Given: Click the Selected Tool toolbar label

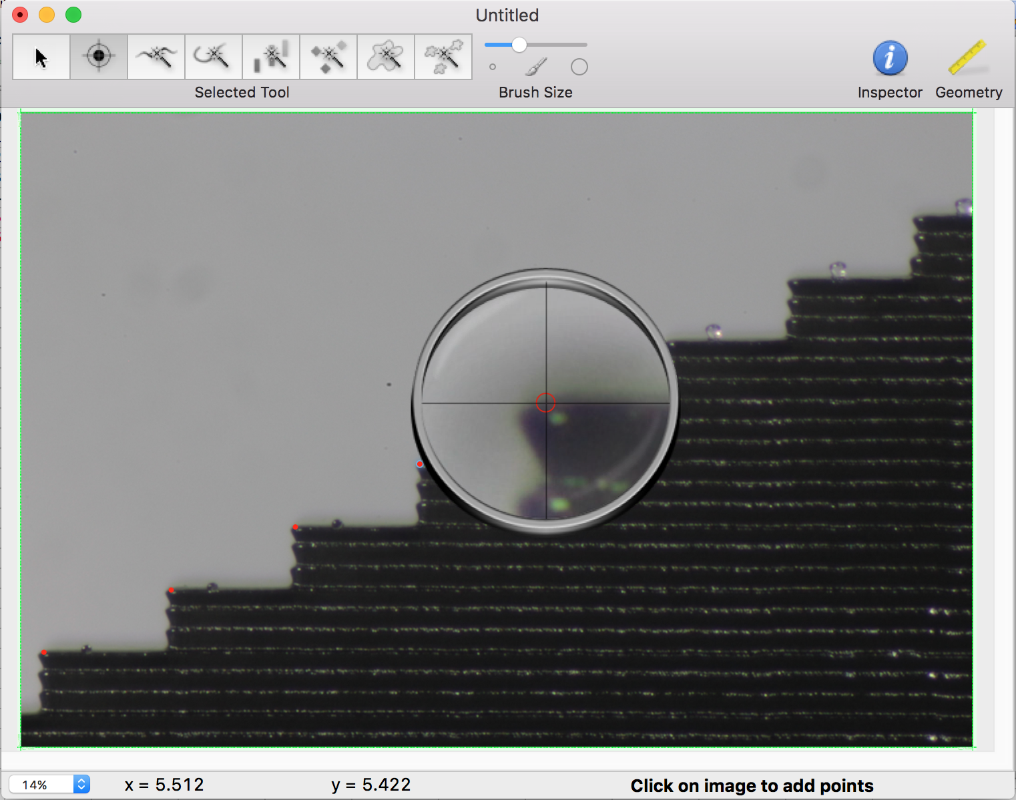Looking at the screenshot, I should [242, 92].
